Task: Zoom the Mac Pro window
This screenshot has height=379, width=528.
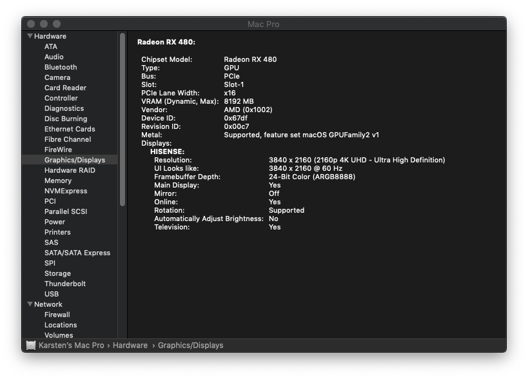Action: tap(57, 24)
